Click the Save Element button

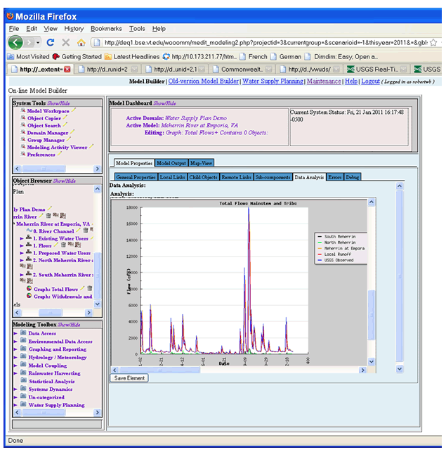click(x=129, y=377)
